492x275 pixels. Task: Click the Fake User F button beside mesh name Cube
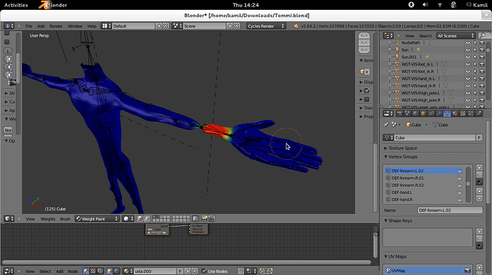[x=479, y=138]
